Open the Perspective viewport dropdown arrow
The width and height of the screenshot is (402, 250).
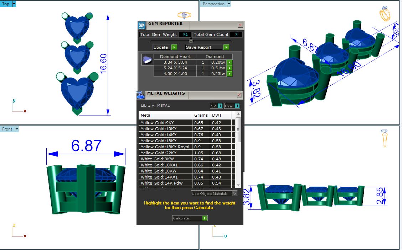point(229,4)
